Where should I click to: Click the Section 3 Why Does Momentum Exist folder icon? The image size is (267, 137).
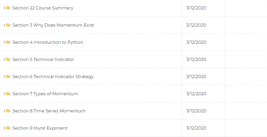[8, 25]
